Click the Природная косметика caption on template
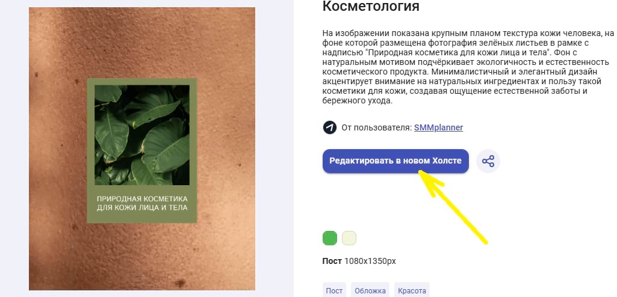Viewport: 617px width, 297px height. click(142, 203)
